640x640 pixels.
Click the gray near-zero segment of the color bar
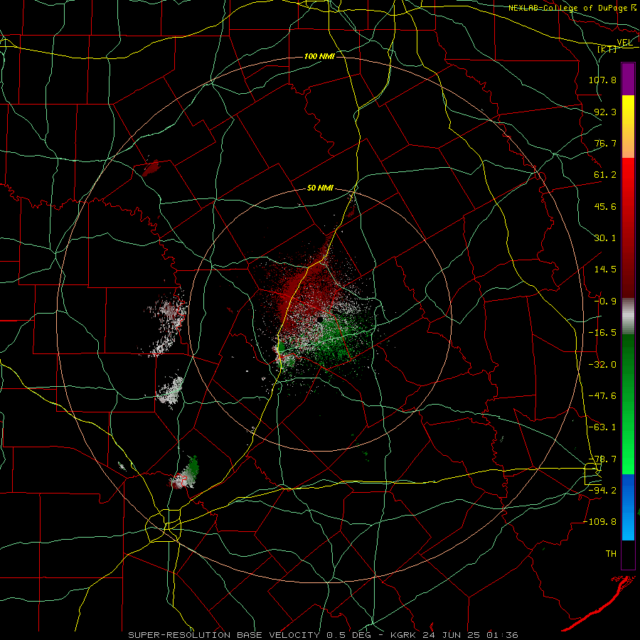[x=628, y=316]
